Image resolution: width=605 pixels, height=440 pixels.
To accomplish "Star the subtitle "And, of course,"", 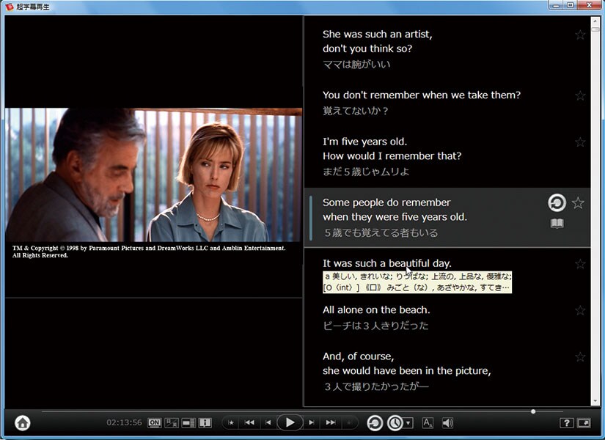I will click(580, 357).
